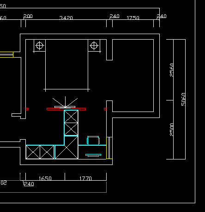The image size is (205, 212).
Task: Select the large corner crossed wardrobe unit
Action: pyautogui.click(x=66, y=147)
